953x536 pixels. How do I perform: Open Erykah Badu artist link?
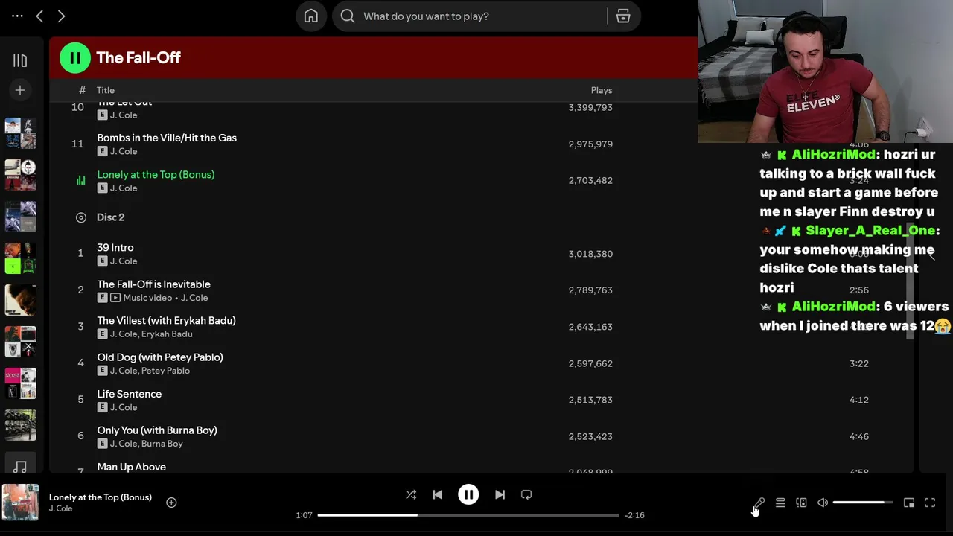167,334
